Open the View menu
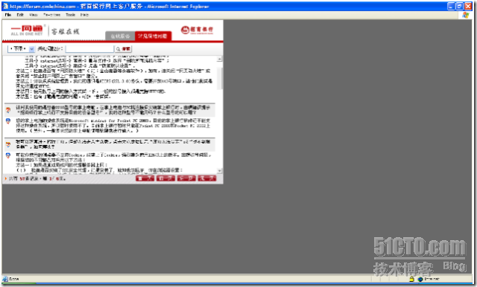The height and width of the screenshot is (287, 477). tap(34, 15)
